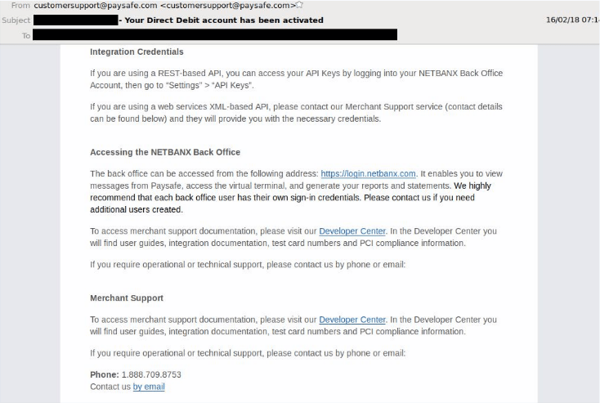Image resolution: width=600 pixels, height=403 pixels.
Task: Click the Subject label in the header
Action: [16, 20]
